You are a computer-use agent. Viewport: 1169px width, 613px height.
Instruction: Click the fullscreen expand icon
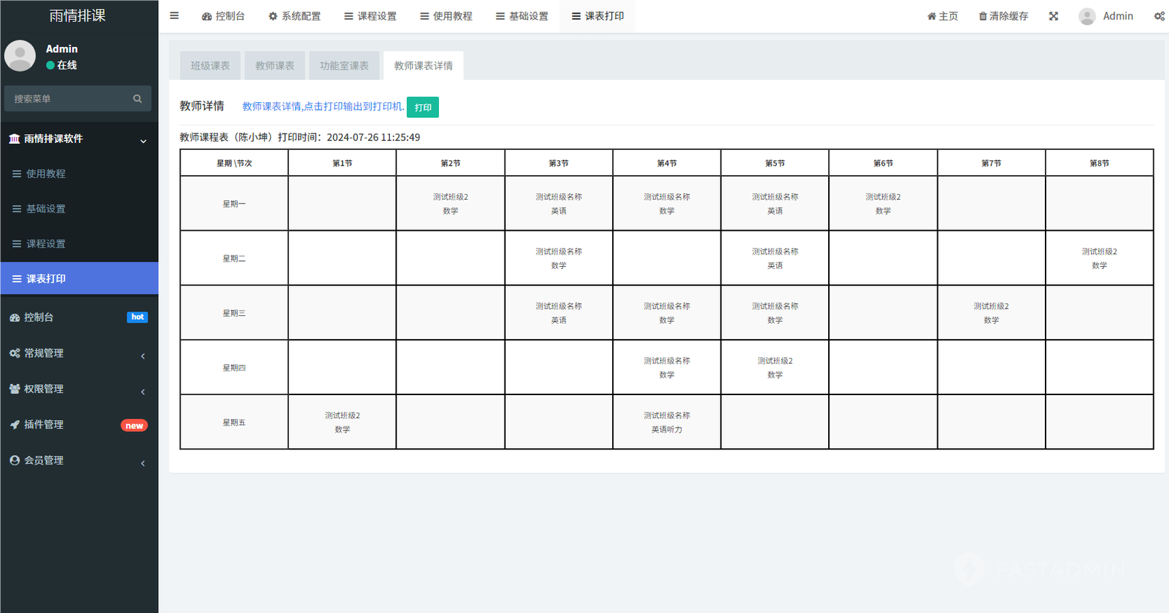pos(1053,16)
